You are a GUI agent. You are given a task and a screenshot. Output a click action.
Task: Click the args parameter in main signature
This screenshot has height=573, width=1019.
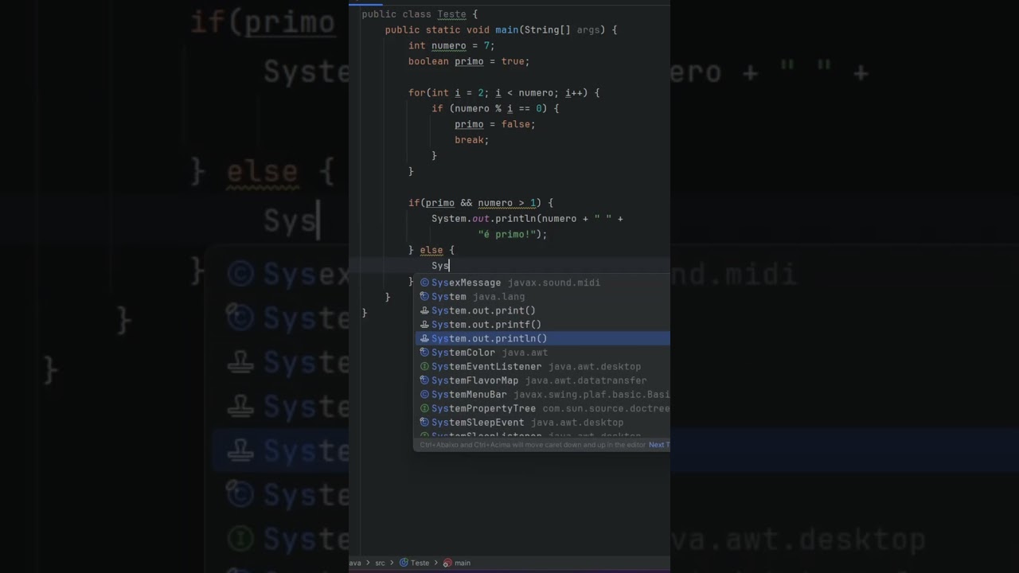pos(588,29)
